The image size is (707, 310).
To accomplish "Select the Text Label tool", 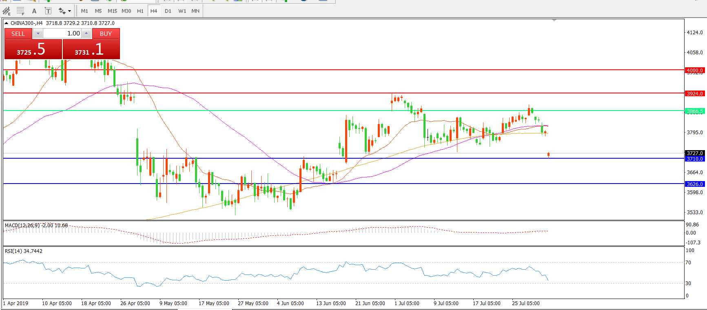I will point(48,11).
